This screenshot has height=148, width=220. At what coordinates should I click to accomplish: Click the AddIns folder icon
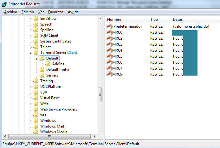48,64
